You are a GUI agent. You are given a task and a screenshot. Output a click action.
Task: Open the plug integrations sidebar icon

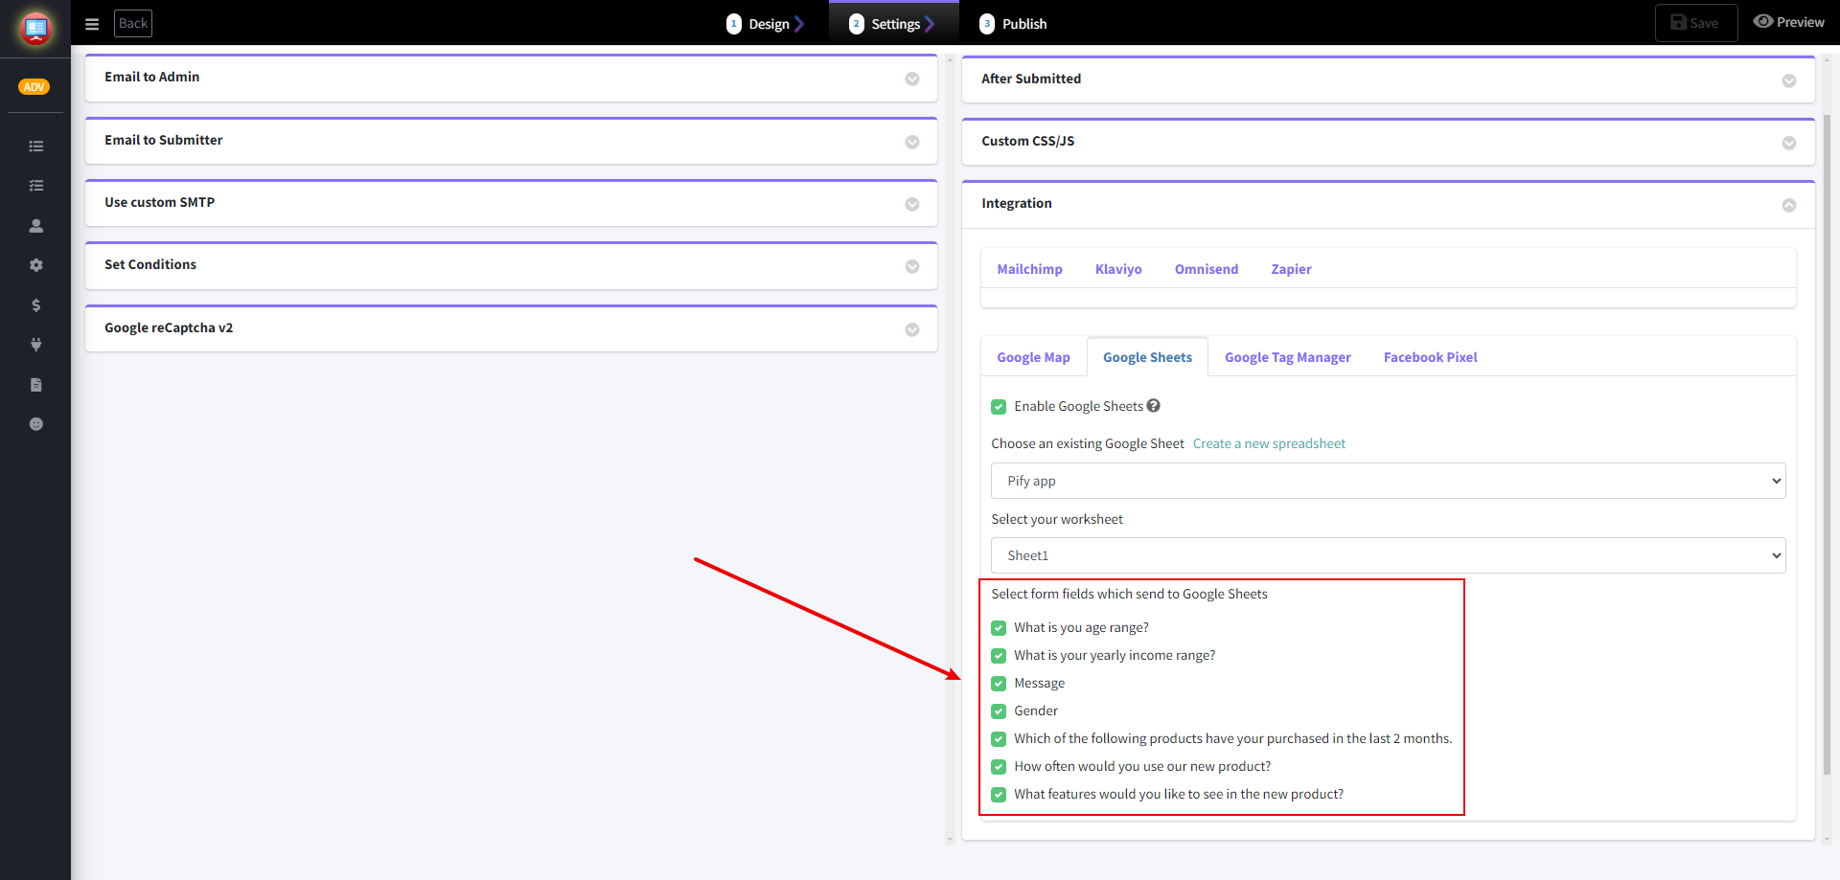click(x=36, y=345)
